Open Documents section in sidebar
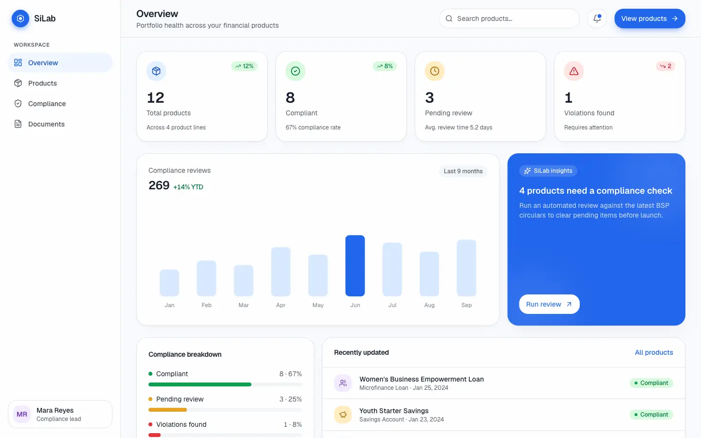Image resolution: width=701 pixels, height=438 pixels. pos(60,124)
